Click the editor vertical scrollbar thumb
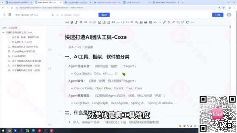The image size is (237, 133). [230, 27]
